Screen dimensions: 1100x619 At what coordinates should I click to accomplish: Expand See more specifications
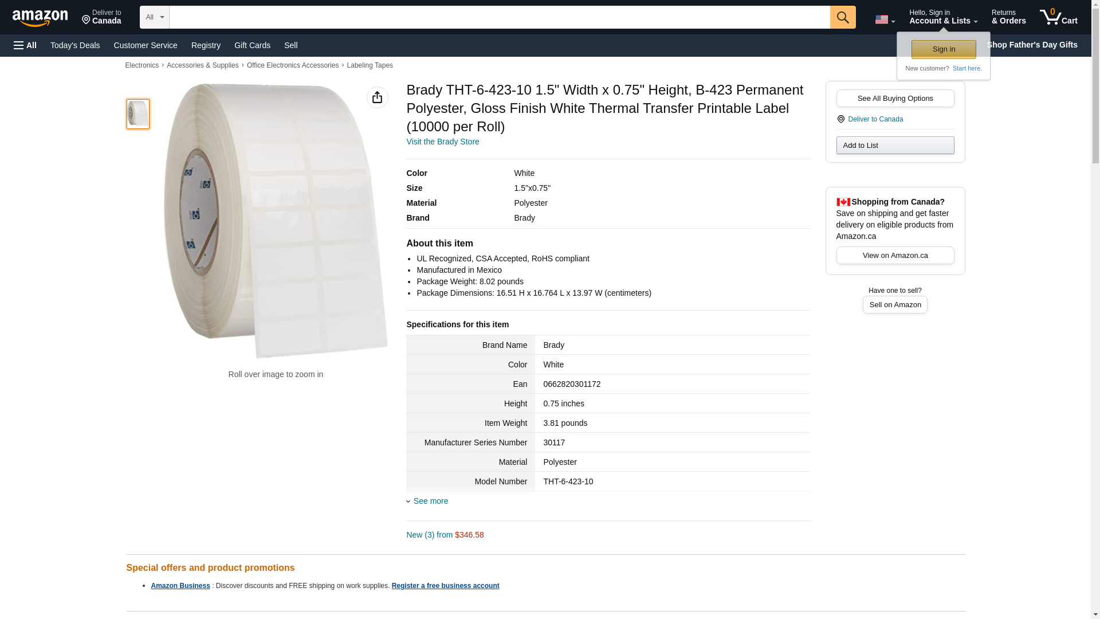point(430,501)
